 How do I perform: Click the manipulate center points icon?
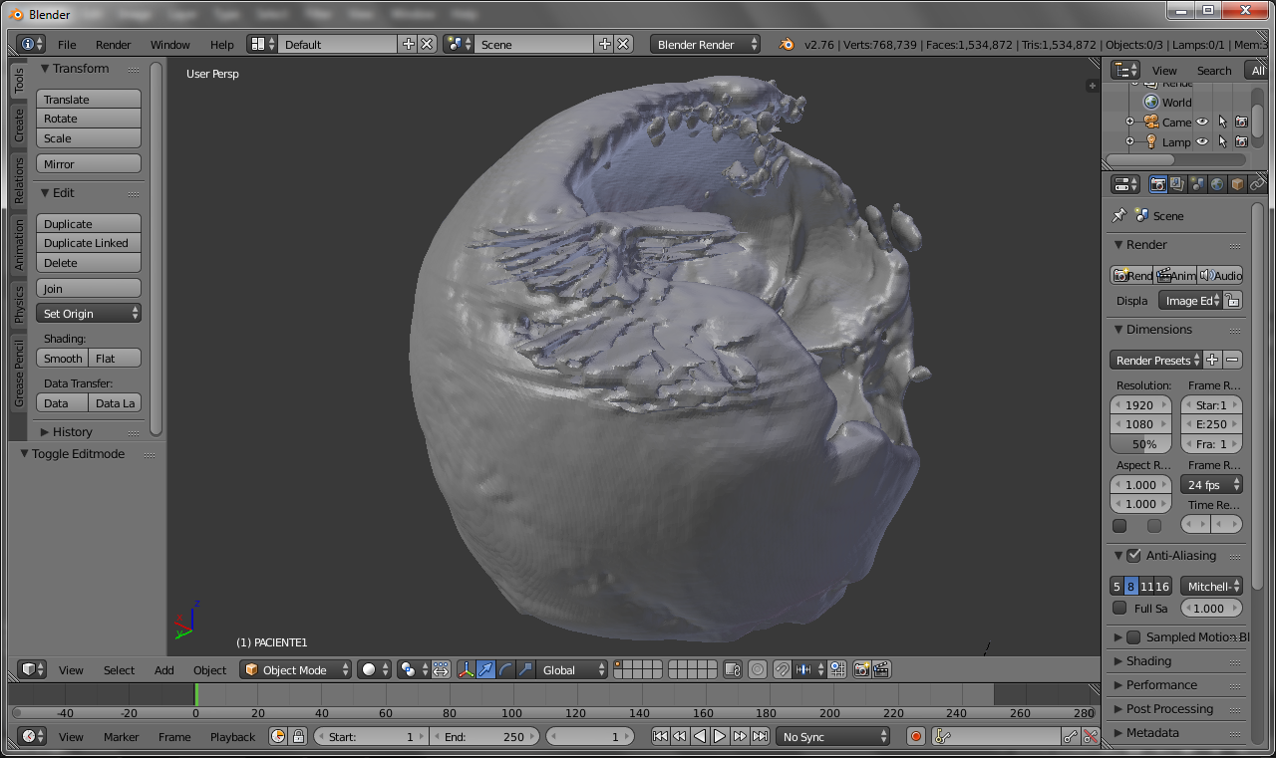point(441,670)
